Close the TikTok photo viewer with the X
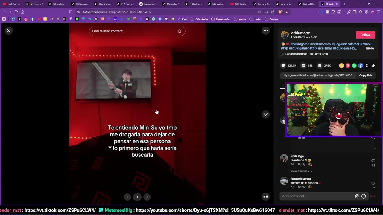Screen dimensions: 383x215 [9, 30]
